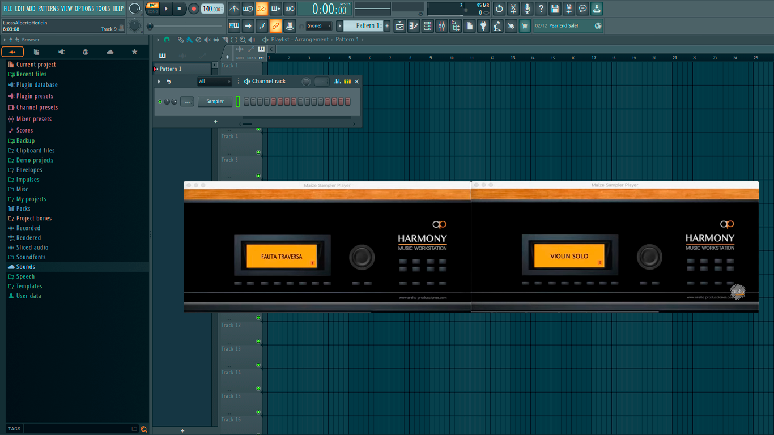The image size is (774, 435).
Task: Toggle Track 12 green mute light
Action: pos(258,341)
